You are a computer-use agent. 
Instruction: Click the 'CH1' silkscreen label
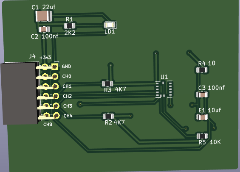[67, 86]
